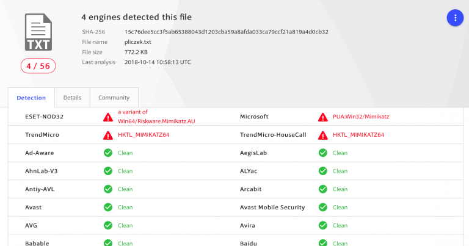The height and width of the screenshot is (246, 469).
Task: Click the Clean result for Ad-Aware
Action: [125, 153]
